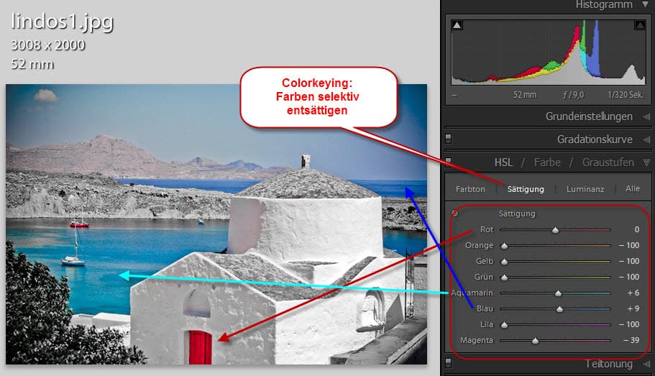Switch to the Farbton tab
Screen dimensions: 655x376
(470, 189)
